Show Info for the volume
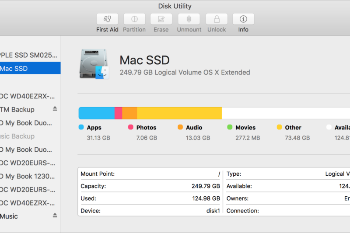The width and height of the screenshot is (350, 233). pyautogui.click(x=243, y=19)
